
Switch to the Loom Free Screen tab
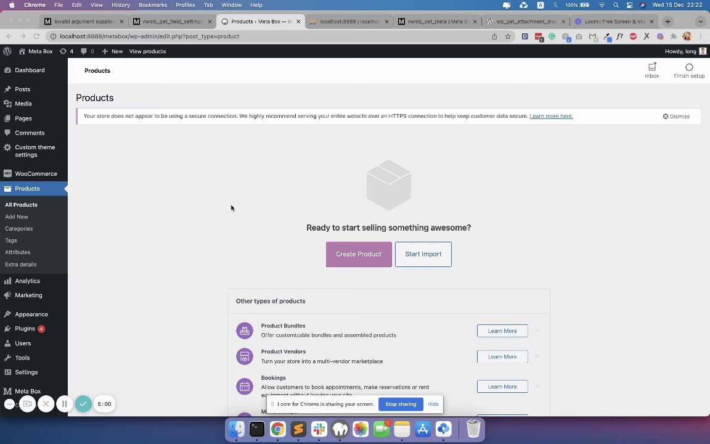614,22
